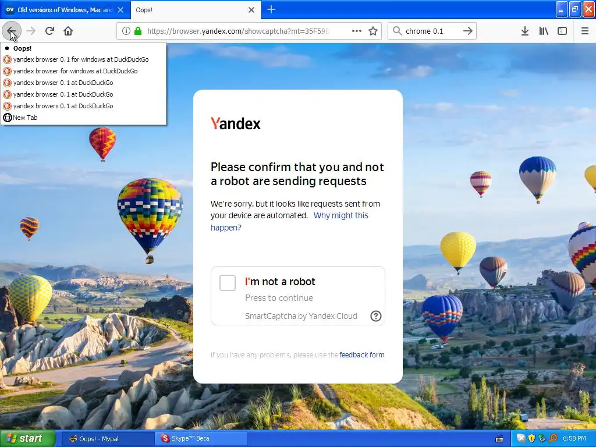Click the keyboard icon in taskbar
596x447 pixels.
tap(499, 439)
